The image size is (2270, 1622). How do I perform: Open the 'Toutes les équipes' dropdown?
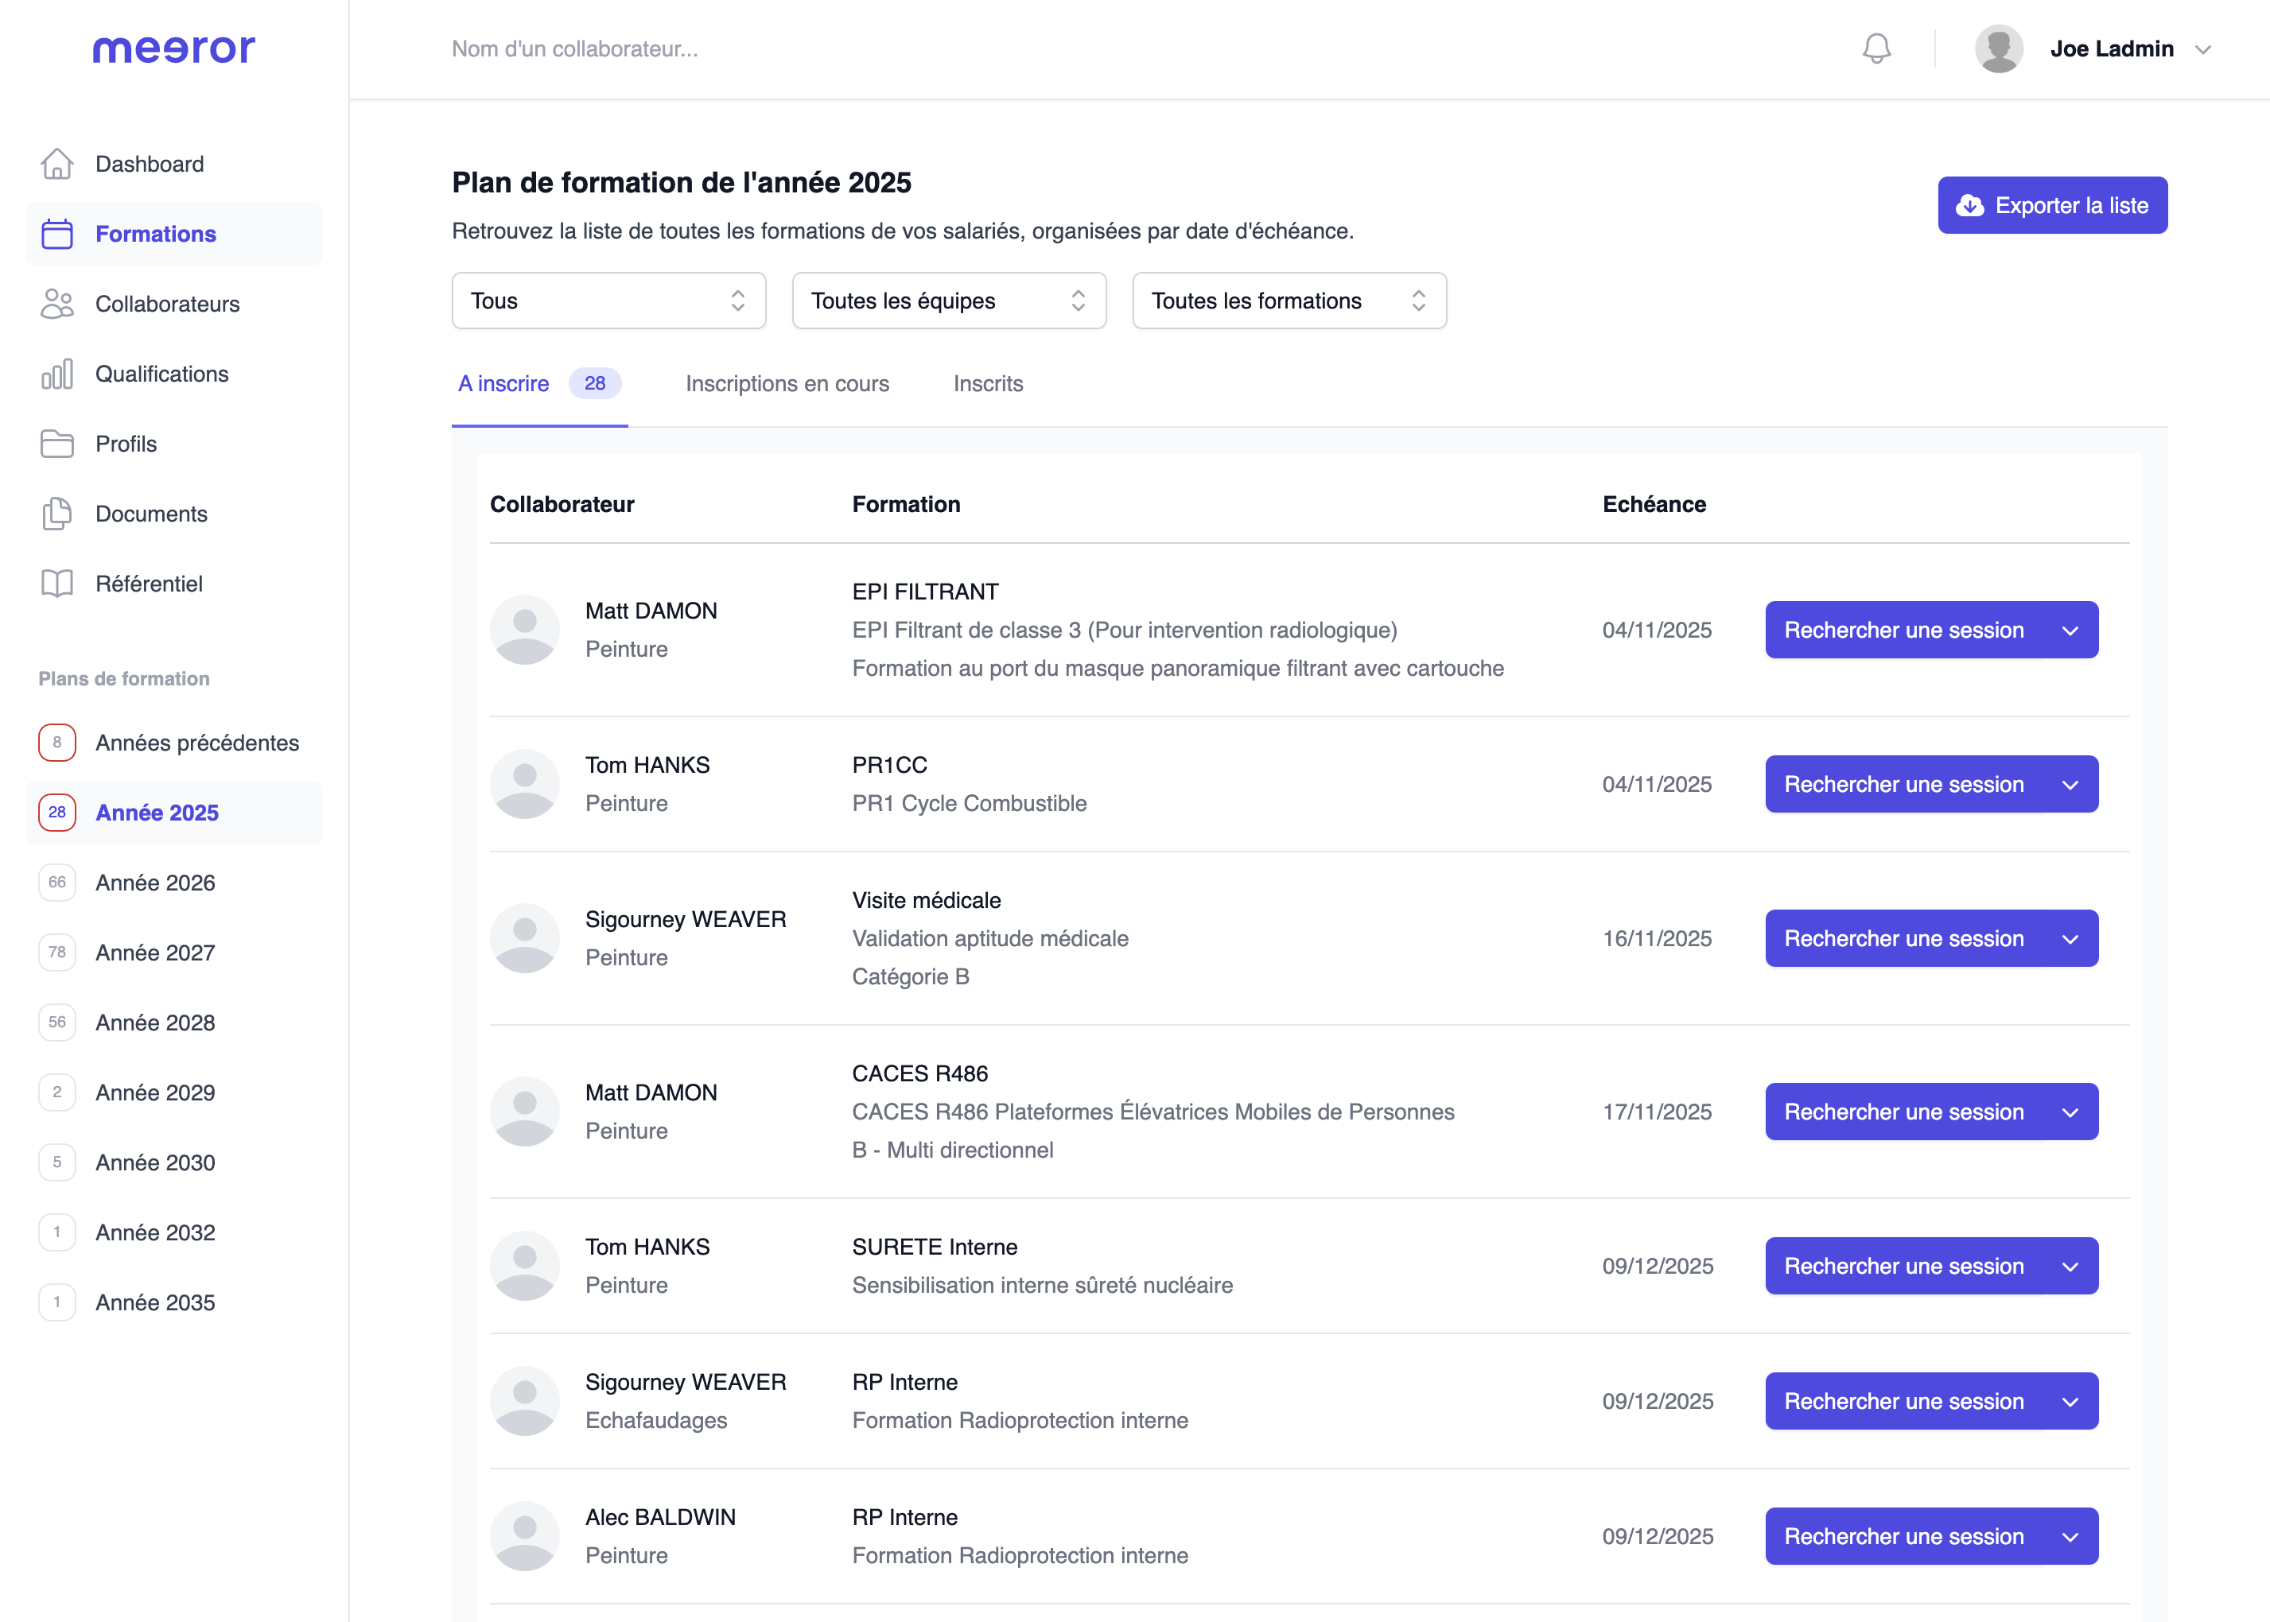click(x=948, y=301)
